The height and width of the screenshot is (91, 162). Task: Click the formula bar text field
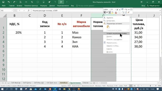(x=67, y=11)
